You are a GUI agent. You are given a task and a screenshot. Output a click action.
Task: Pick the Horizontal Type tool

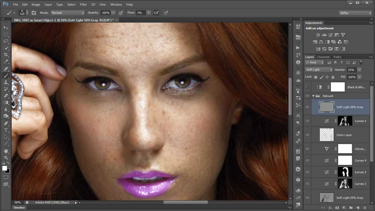[x=6, y=130]
